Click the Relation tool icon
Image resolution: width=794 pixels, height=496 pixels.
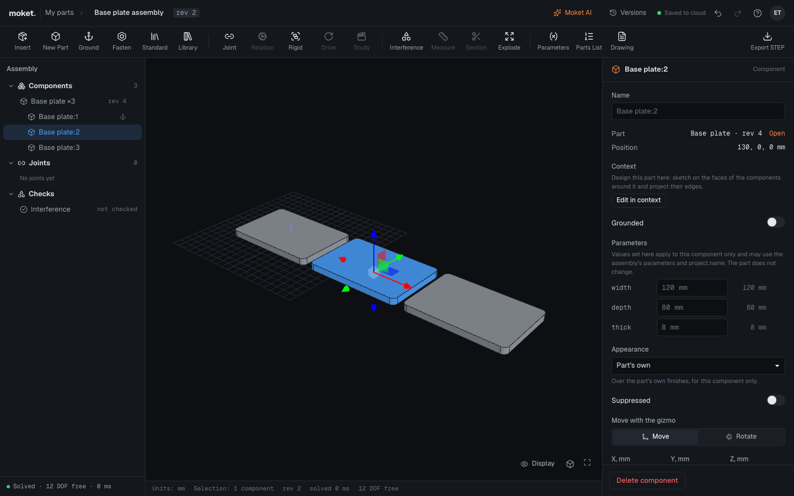[262, 36]
